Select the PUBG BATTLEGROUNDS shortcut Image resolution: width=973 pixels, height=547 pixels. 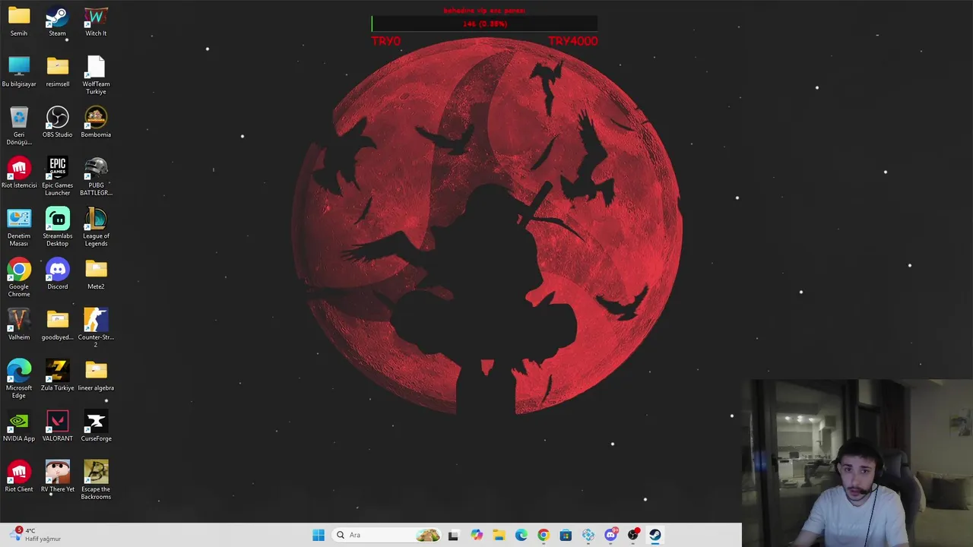96,176
